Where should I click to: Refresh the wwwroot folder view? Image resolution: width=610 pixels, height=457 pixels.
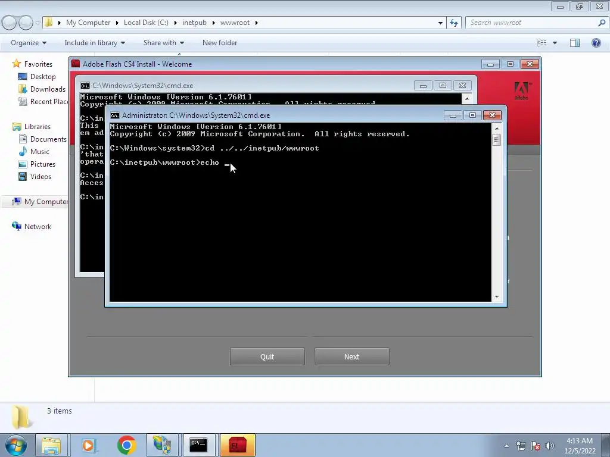point(453,23)
